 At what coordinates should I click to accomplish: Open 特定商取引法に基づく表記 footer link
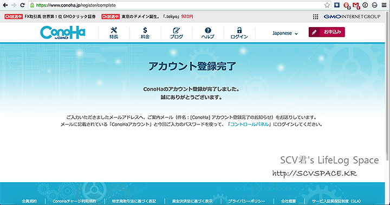134,201
